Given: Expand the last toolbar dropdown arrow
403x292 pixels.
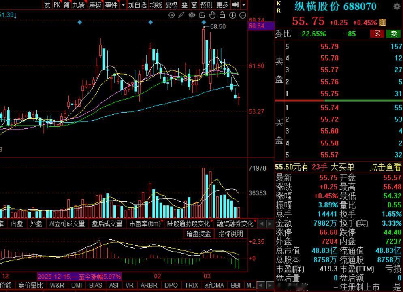Looking at the screenshot, I should (x=244, y=4).
